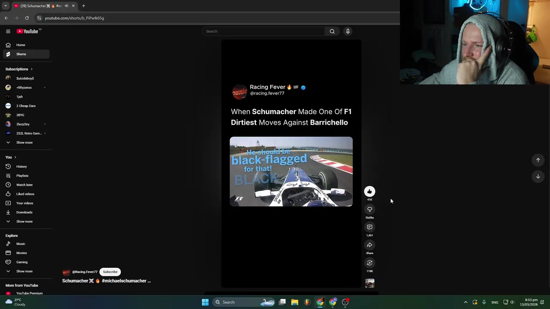This screenshot has height=309, width=550.
Task: Open the browser tab search dropdown
Action: [6, 6]
